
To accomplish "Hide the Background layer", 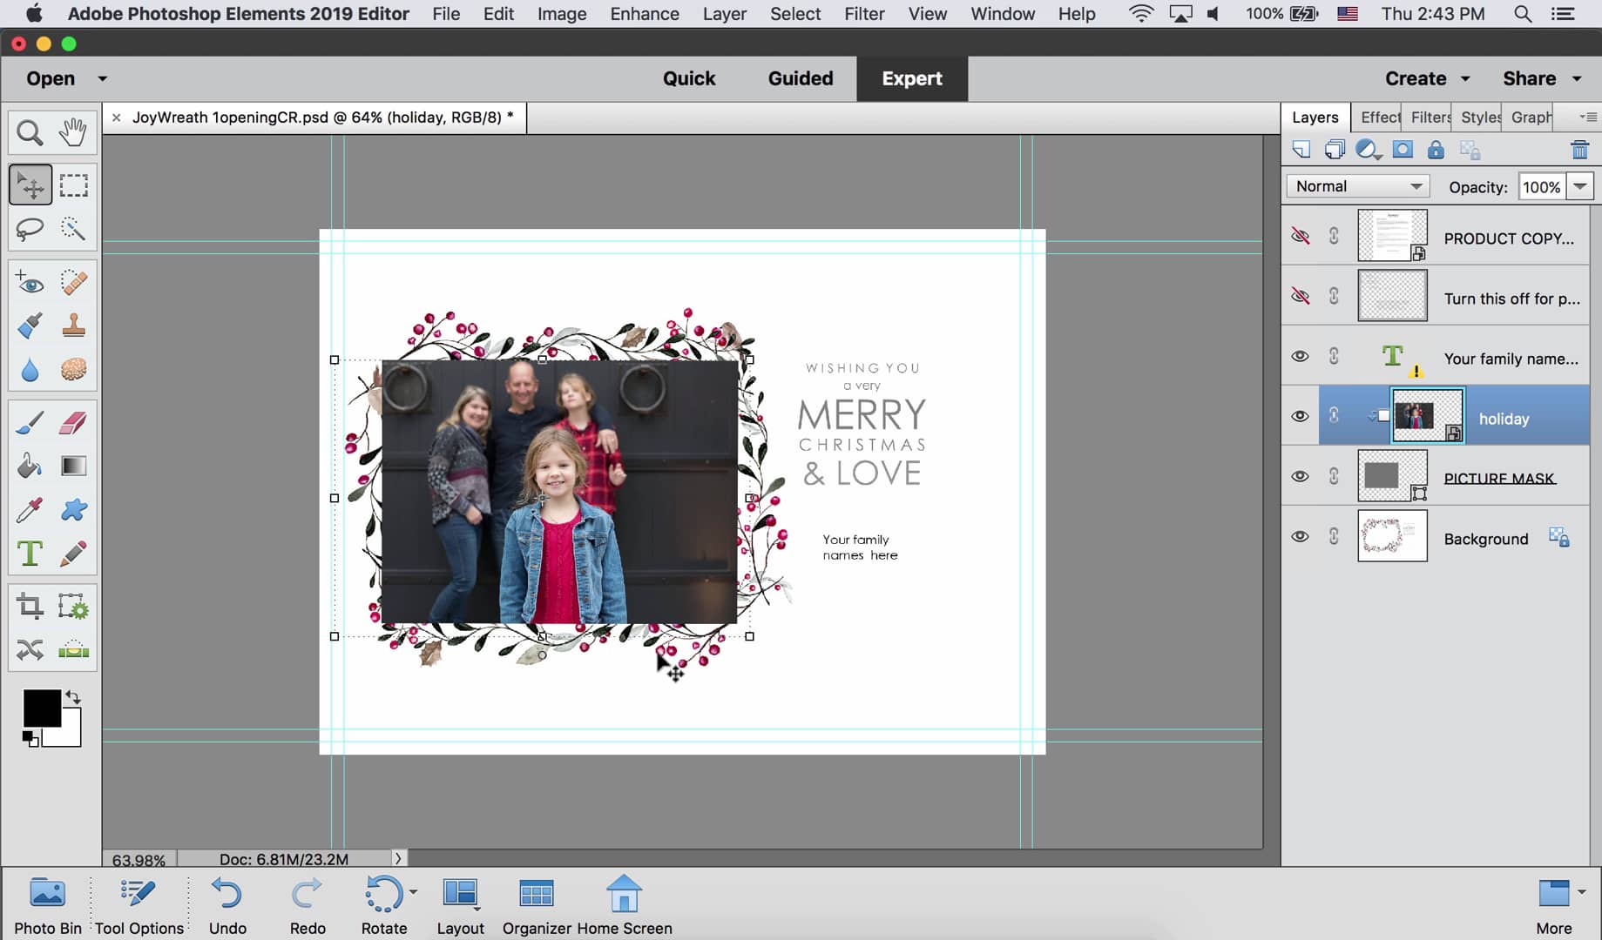I will (1301, 536).
